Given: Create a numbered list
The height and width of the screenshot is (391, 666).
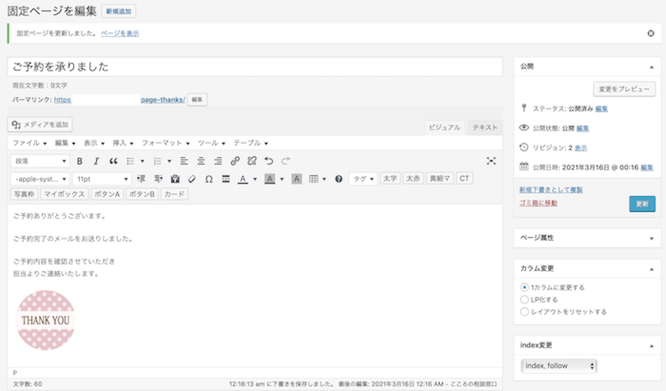Looking at the screenshot, I should point(158,161).
